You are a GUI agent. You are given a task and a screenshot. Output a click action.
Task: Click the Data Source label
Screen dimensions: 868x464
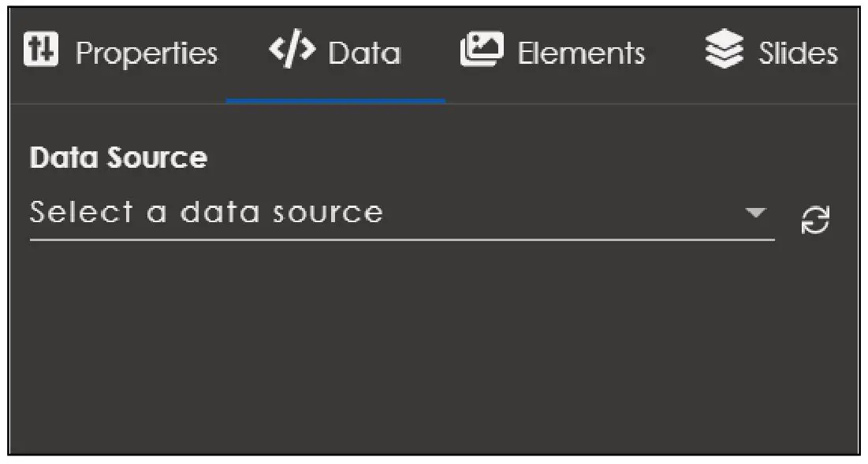click(x=117, y=157)
